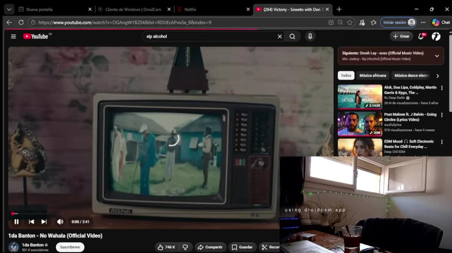Skip to the previous video
This screenshot has height=253, width=452.
[31, 222]
